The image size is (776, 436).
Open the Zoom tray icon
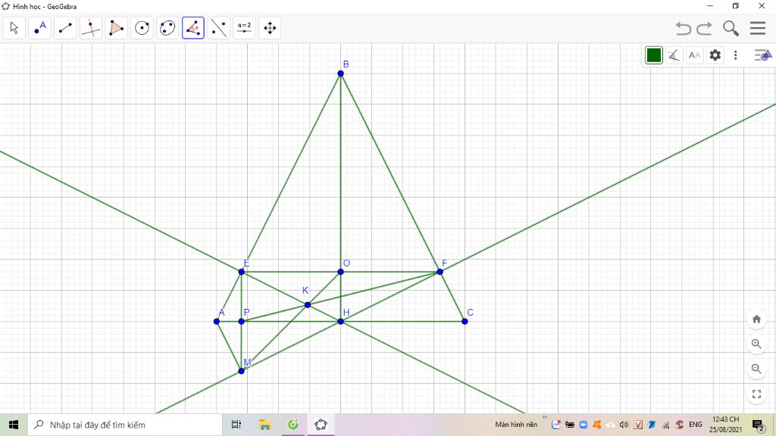583,425
